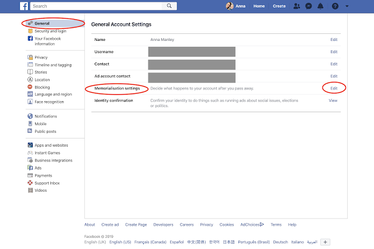
Task: Open the AdChoices footer link
Action: click(252, 224)
